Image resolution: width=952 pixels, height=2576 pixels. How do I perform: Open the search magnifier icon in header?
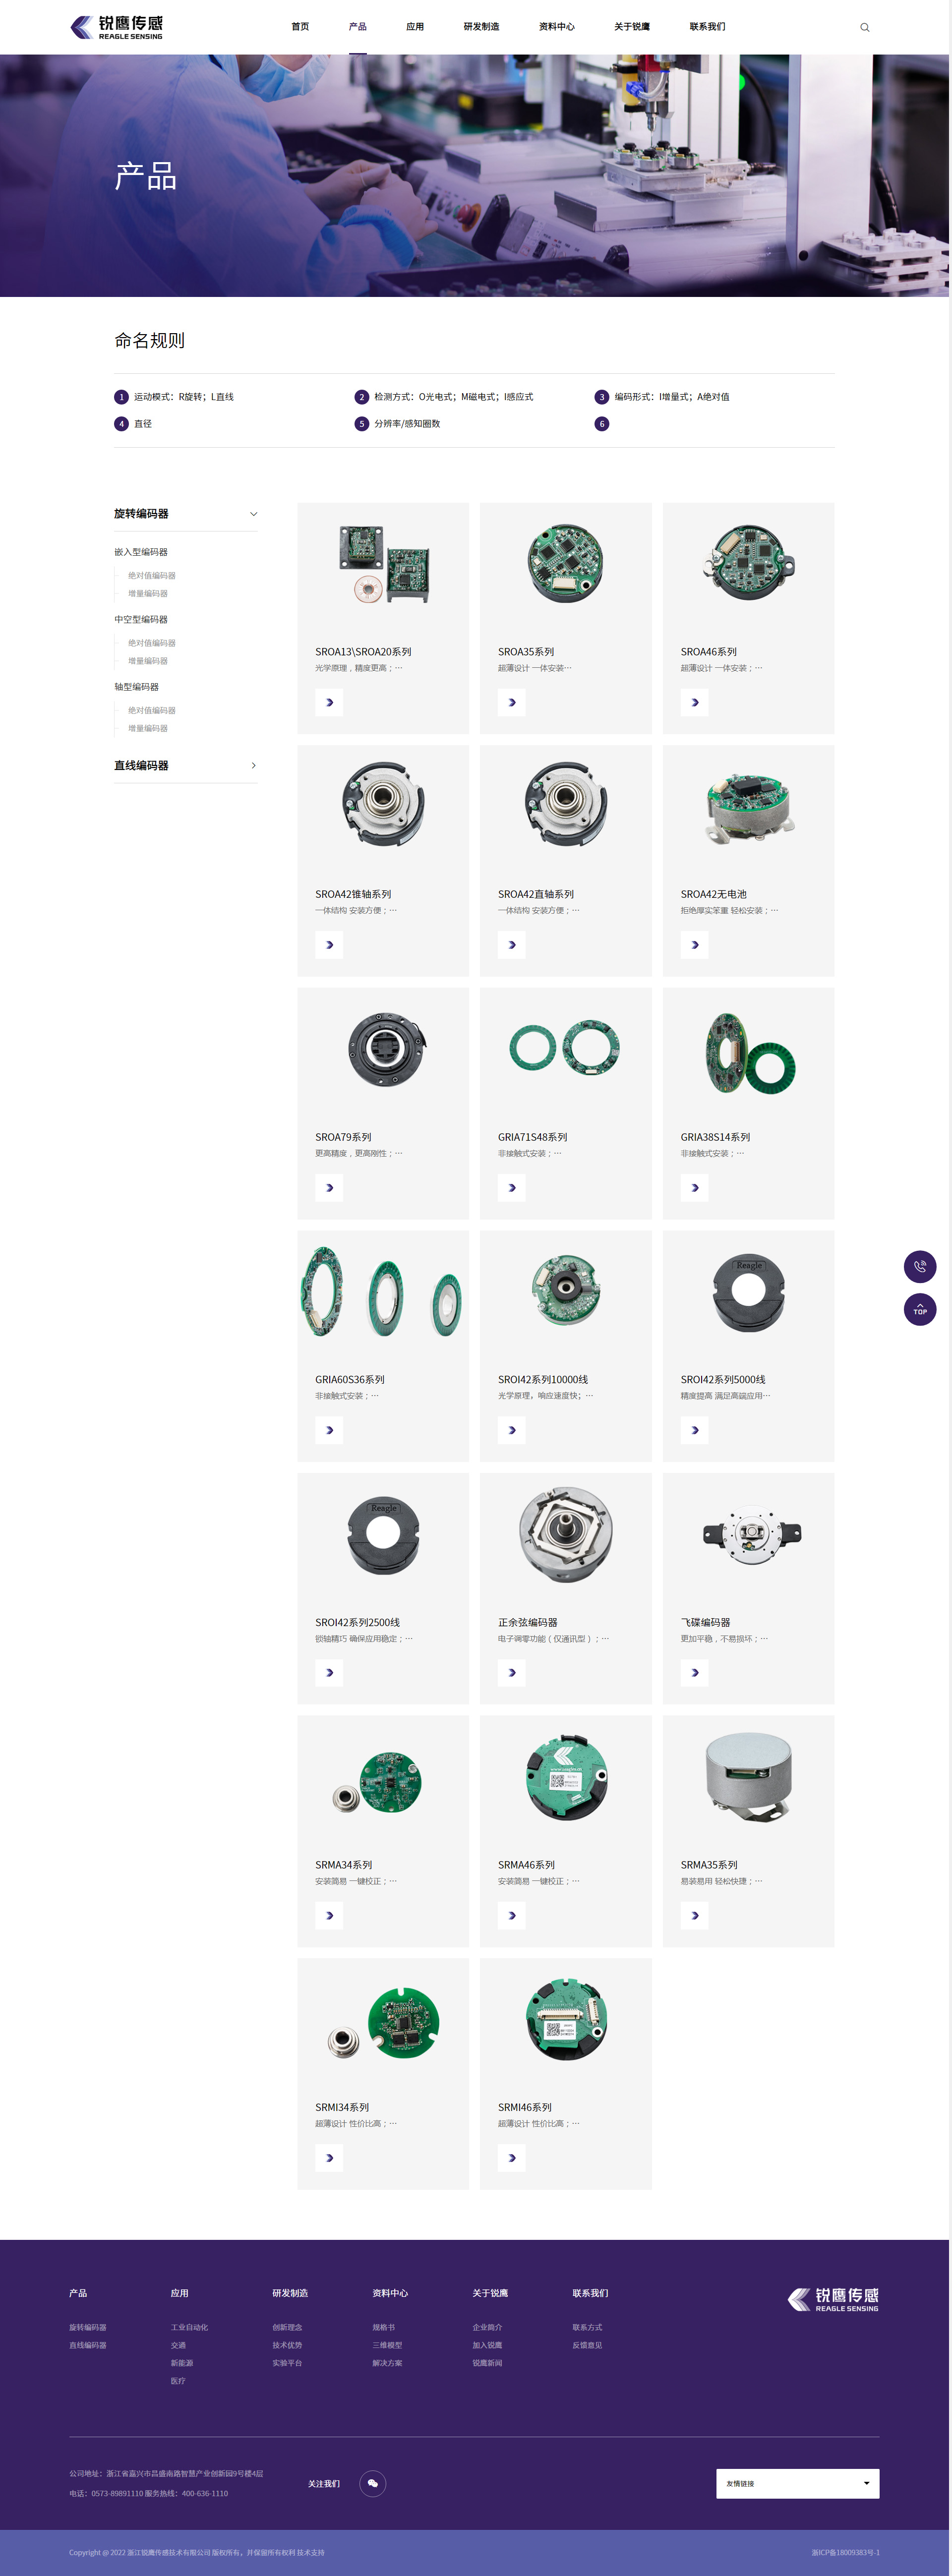pos(865,27)
